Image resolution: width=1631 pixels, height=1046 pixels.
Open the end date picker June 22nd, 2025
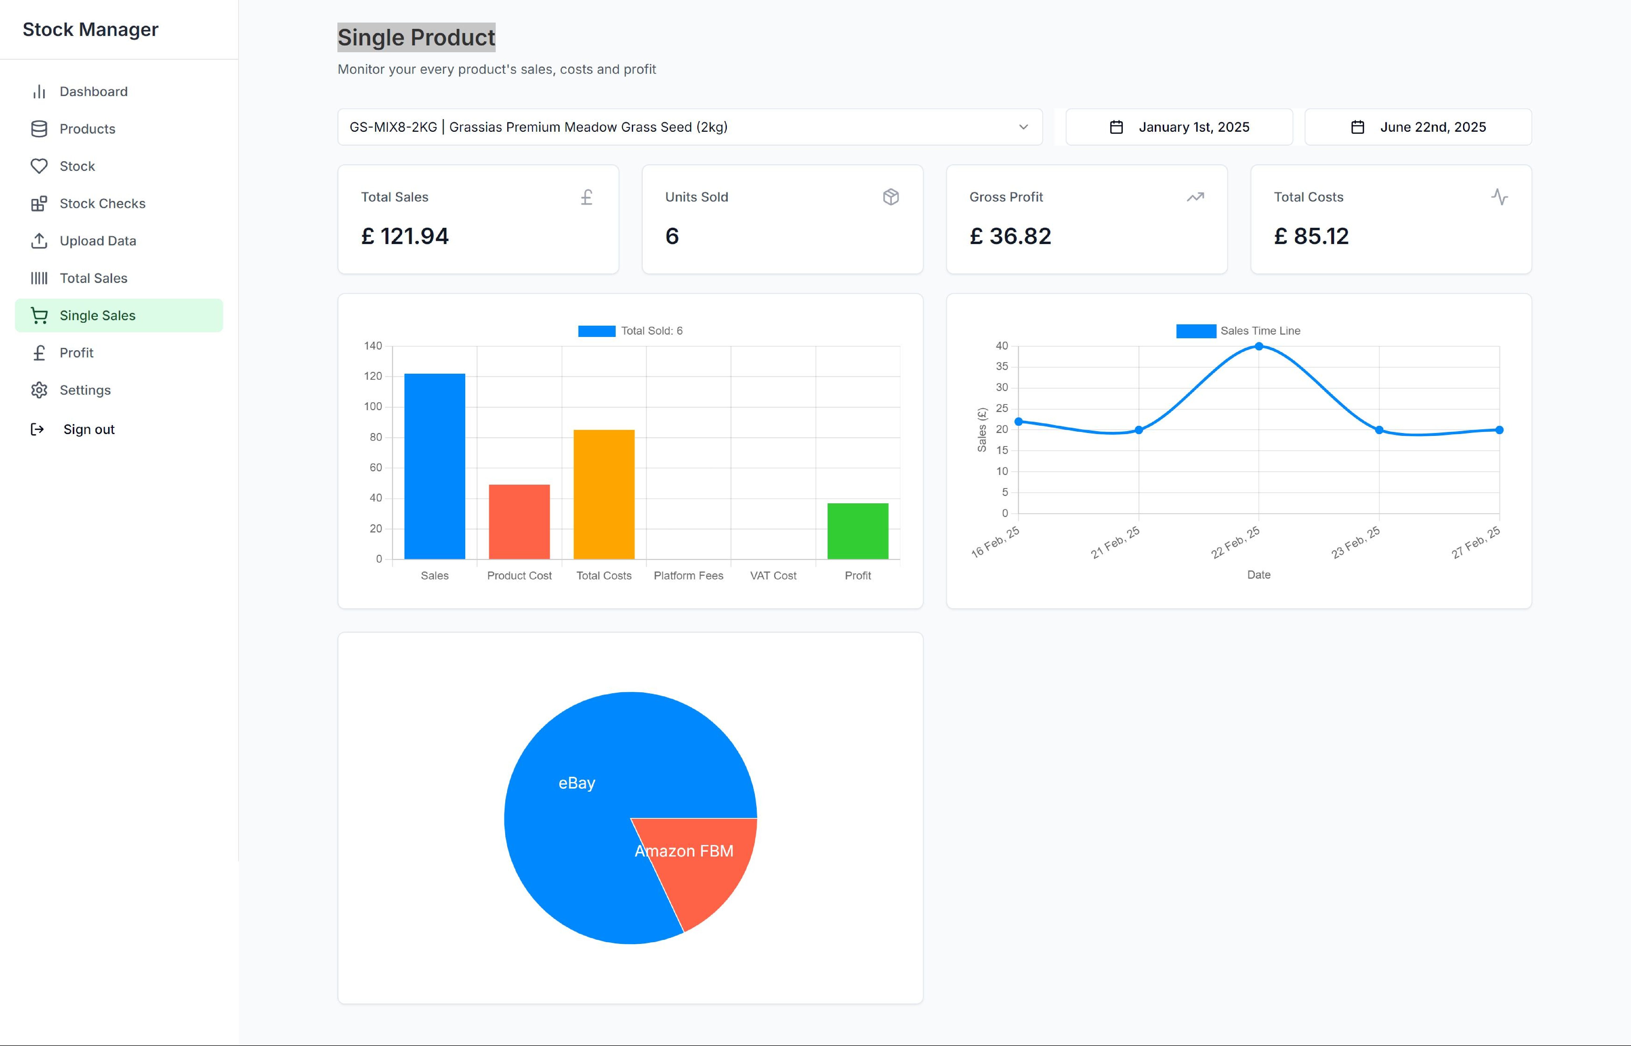pyautogui.click(x=1418, y=127)
